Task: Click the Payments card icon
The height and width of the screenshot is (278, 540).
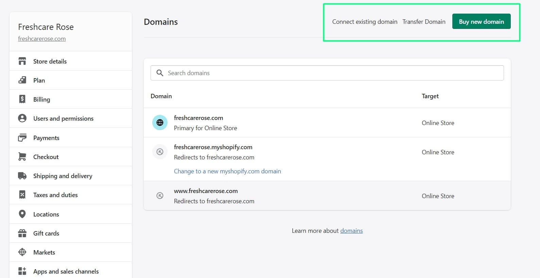Action: 22,138
